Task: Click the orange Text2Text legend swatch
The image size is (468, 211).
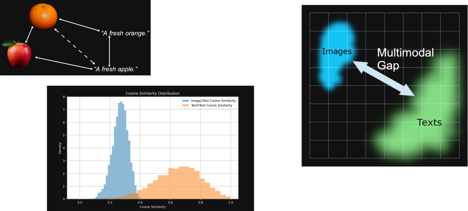Action: (x=186, y=106)
